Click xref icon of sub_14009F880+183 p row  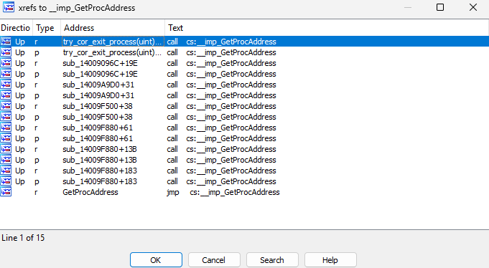click(6, 181)
